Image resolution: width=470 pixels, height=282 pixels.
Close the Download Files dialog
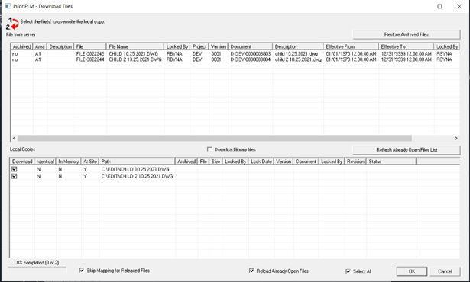[459, 6]
